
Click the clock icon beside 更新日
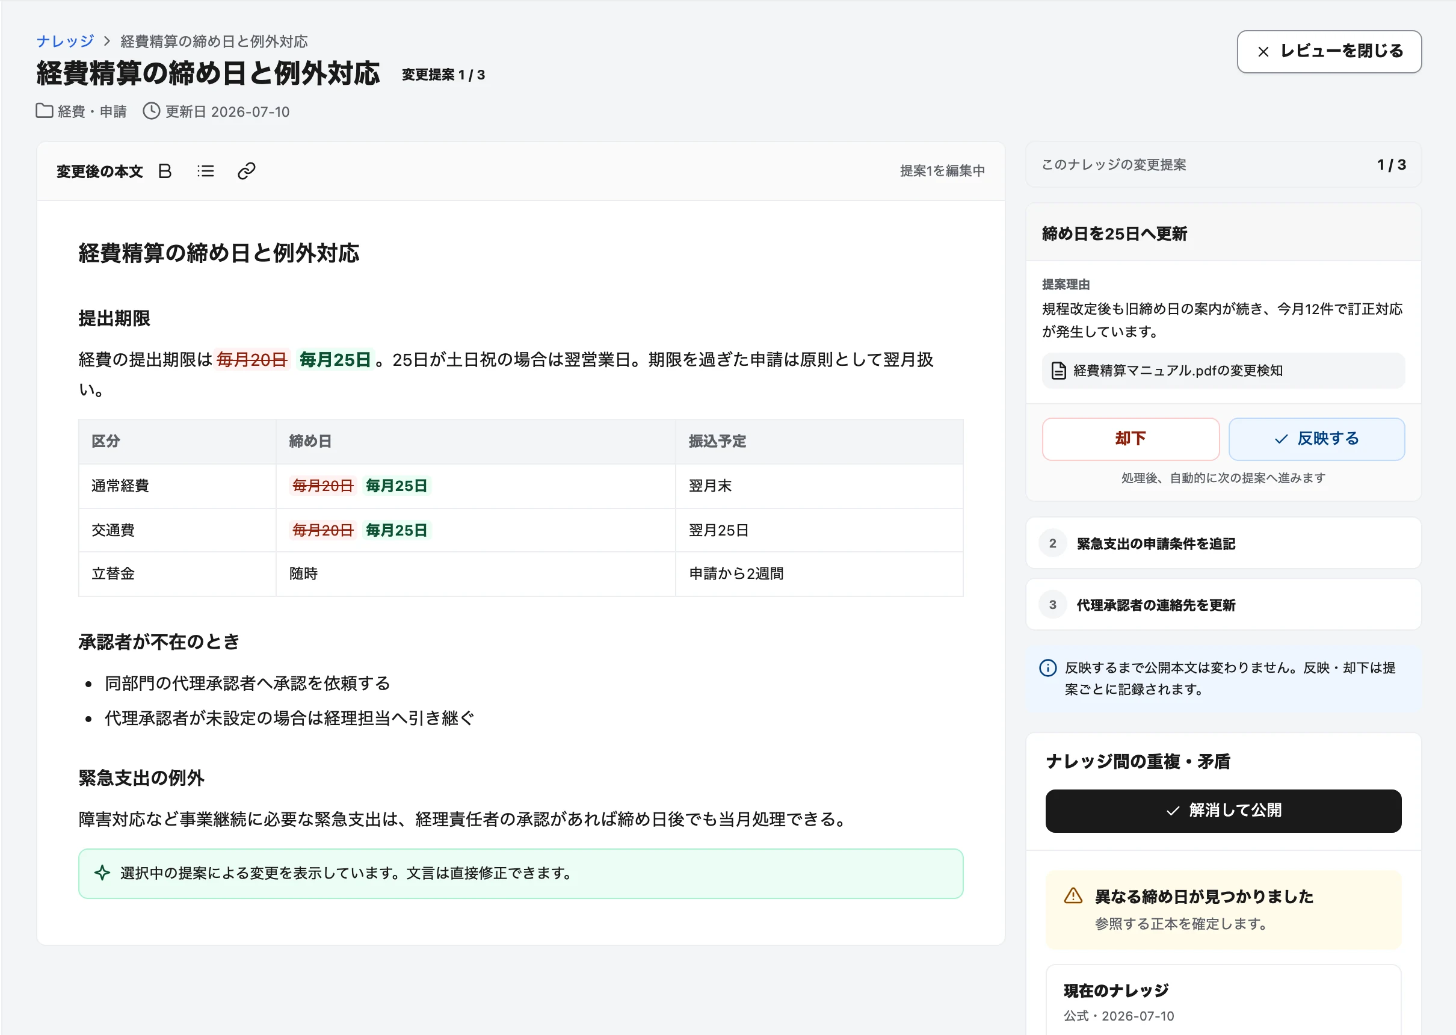tap(151, 111)
